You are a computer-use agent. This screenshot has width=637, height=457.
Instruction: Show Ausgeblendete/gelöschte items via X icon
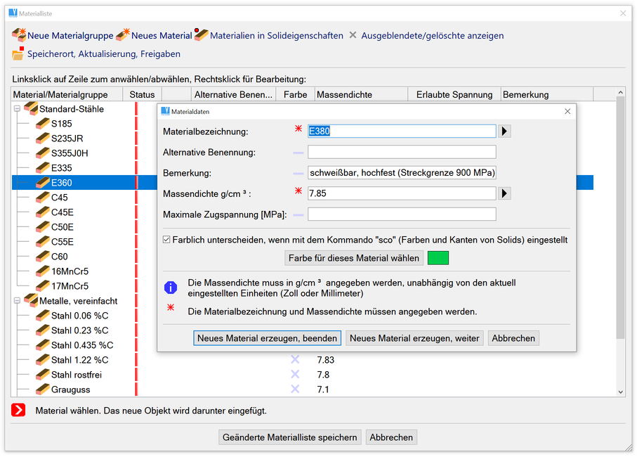click(x=353, y=35)
